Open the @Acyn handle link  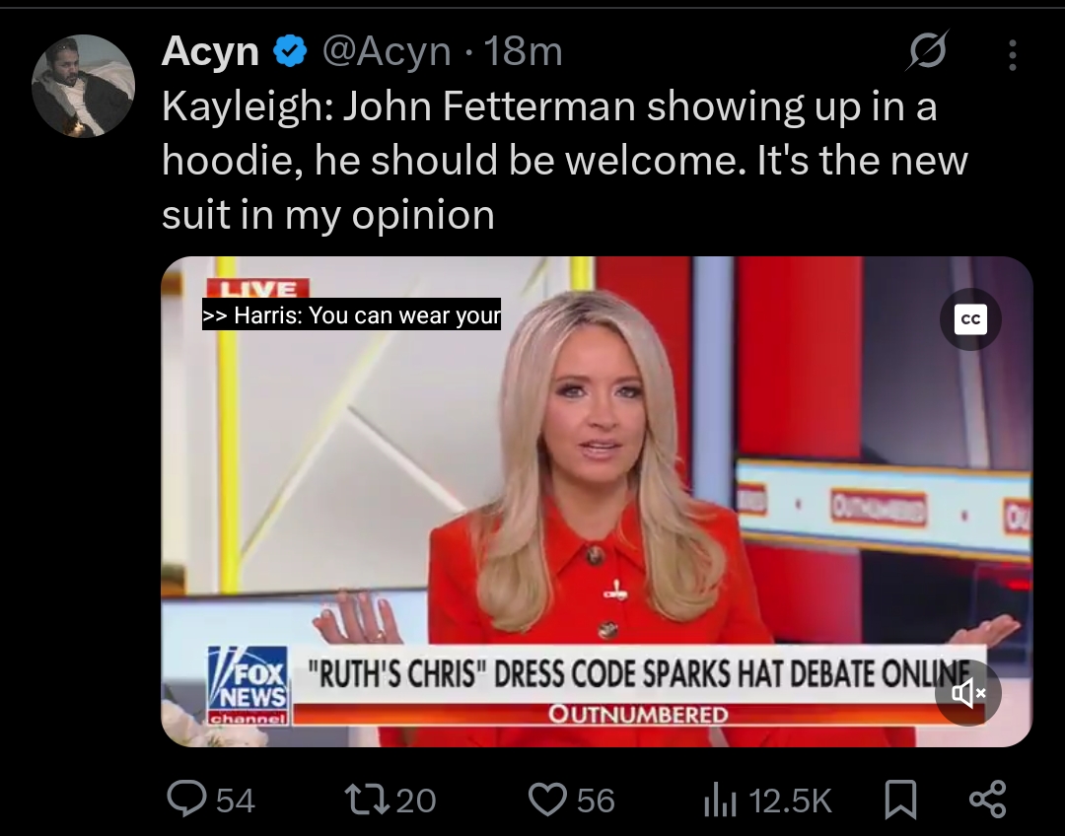(x=387, y=51)
